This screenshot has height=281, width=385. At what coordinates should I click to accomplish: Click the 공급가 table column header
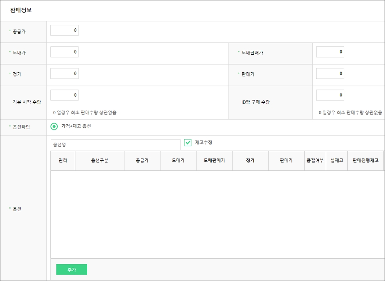pyautogui.click(x=142, y=160)
